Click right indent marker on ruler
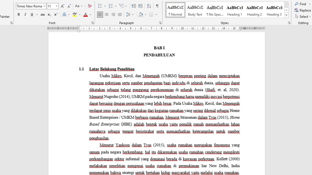Viewport: 312px width, 175px height. (240, 29)
